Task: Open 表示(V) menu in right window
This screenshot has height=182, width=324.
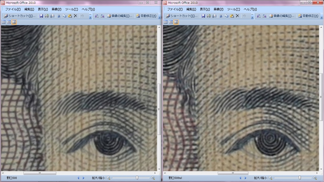Action: (205, 9)
